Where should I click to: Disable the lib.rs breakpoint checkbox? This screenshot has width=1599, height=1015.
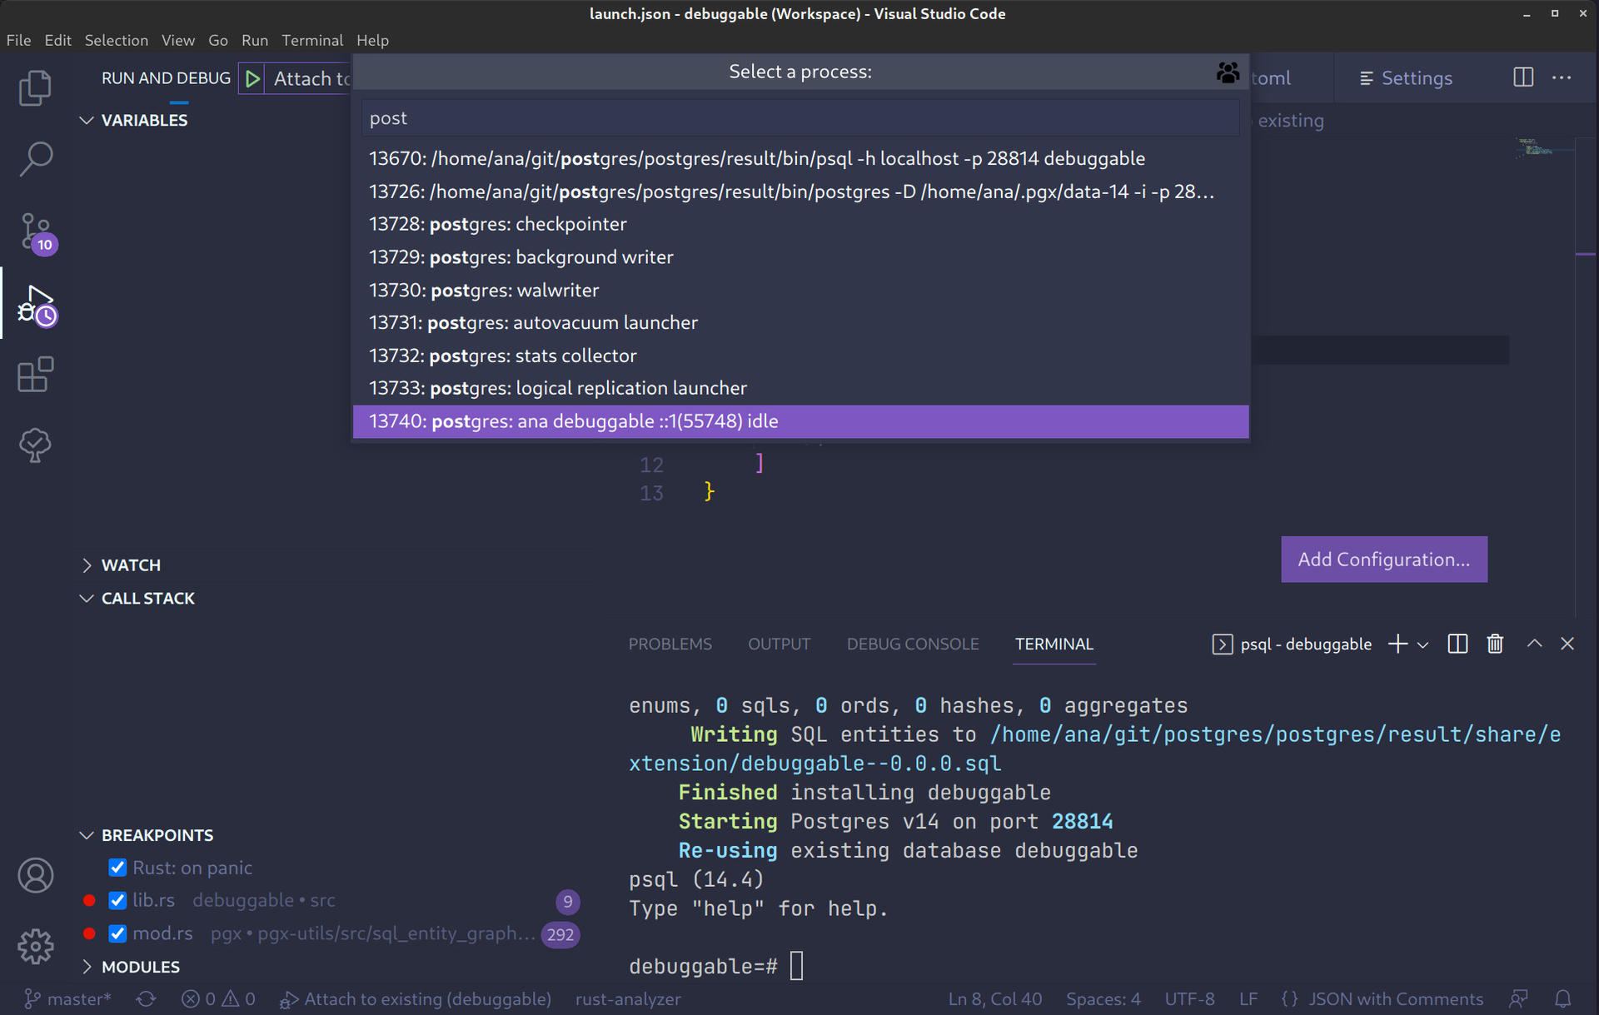pos(117,900)
